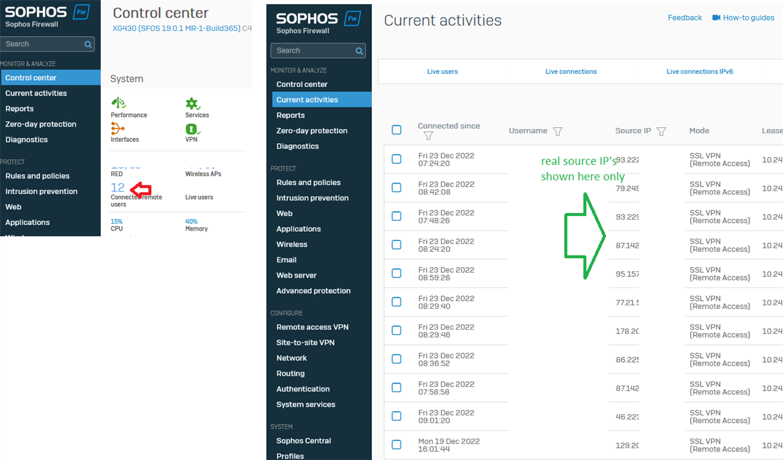The image size is (783, 460).
Task: Switch to Live connections IPv6 tab
Action: [x=699, y=72]
